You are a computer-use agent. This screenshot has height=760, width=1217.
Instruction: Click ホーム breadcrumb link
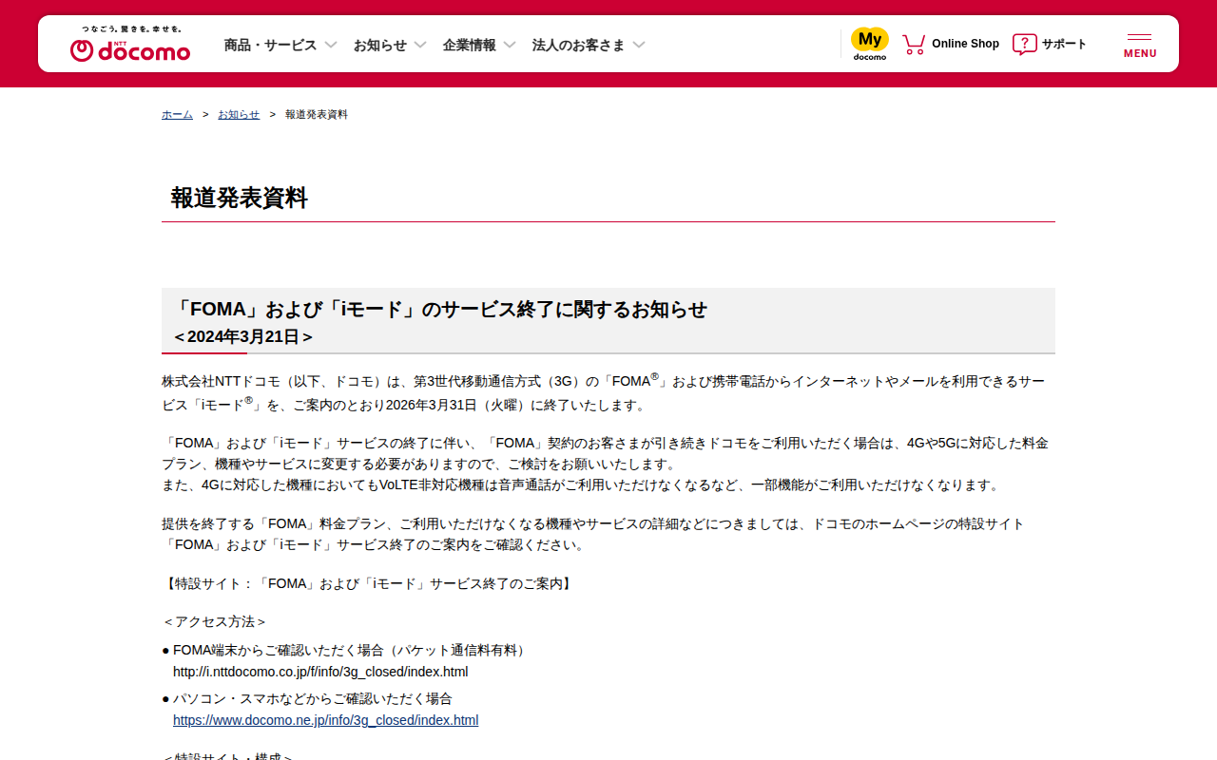click(x=177, y=114)
